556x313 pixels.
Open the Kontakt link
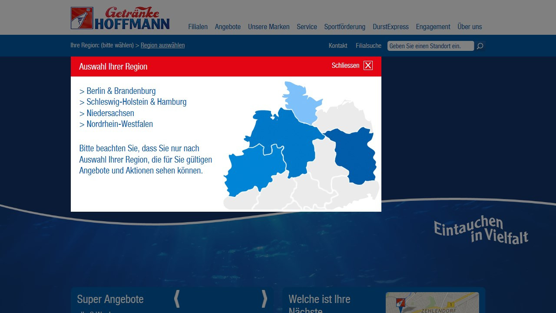coord(338,46)
